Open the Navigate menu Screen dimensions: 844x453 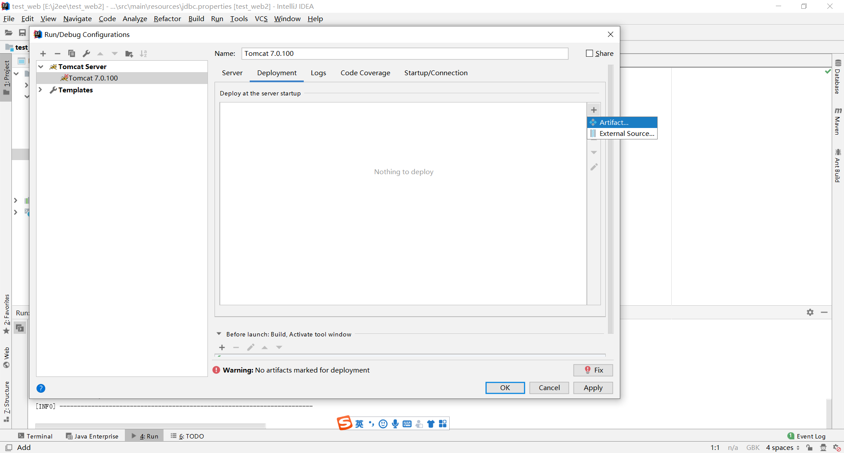coord(77,18)
